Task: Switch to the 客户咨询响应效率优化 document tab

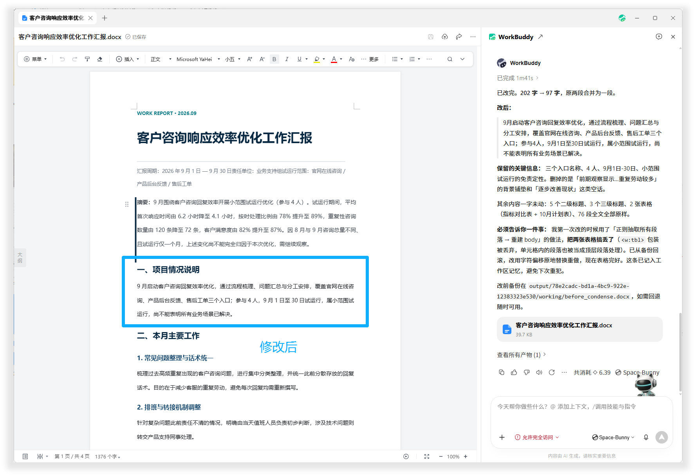Action: 57,18
